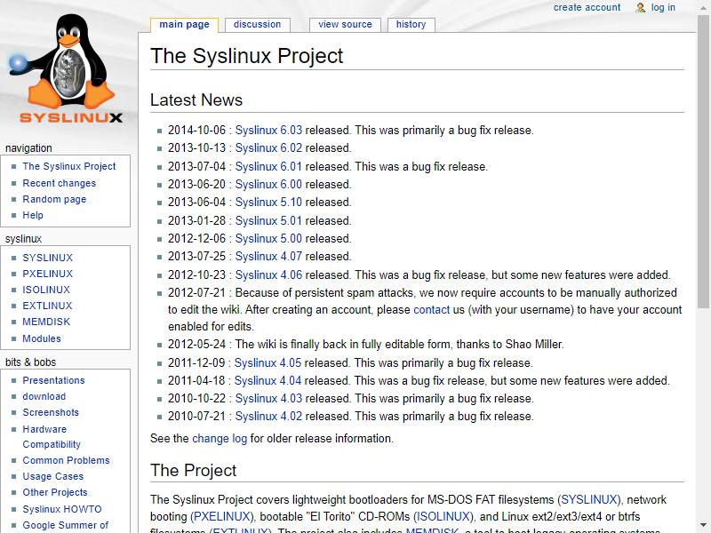Open the Syslinux 5.00 release link
The image size is (711, 533).
coord(268,238)
